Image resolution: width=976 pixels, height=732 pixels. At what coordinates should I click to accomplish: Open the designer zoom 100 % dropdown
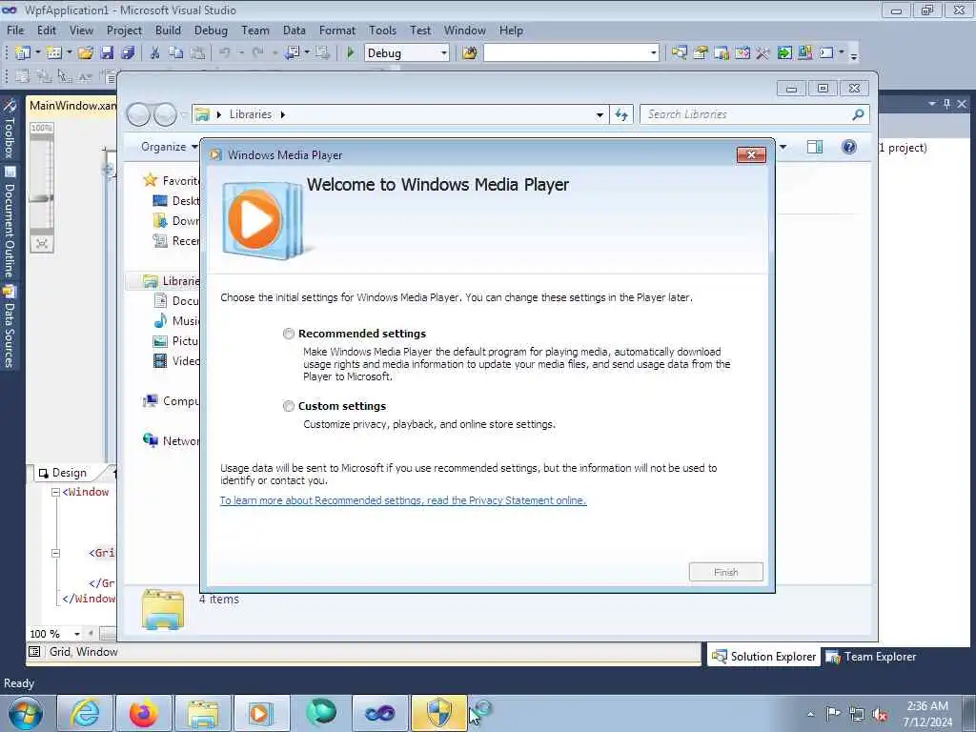point(76,634)
